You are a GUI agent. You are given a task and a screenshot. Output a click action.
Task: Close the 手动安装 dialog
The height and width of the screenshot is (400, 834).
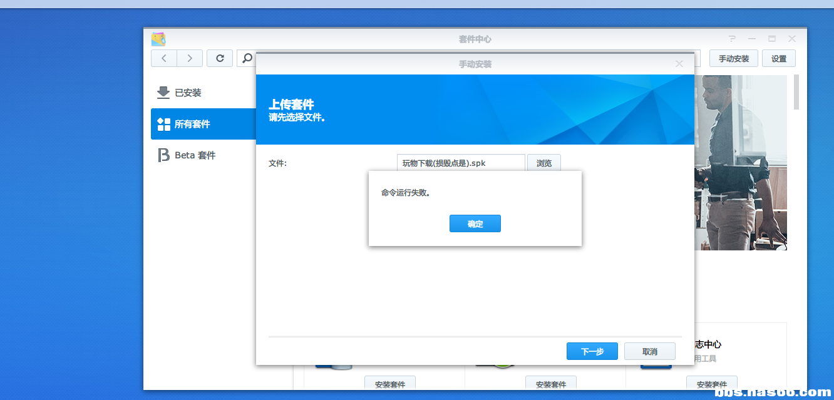coord(679,63)
